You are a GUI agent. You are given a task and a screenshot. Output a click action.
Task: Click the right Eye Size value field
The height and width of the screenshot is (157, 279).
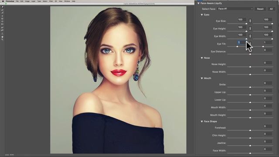point(267,19)
